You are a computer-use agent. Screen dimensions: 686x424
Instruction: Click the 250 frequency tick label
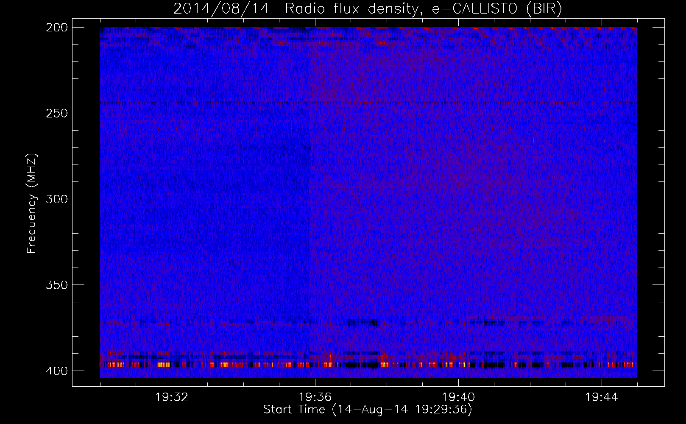tap(56, 113)
